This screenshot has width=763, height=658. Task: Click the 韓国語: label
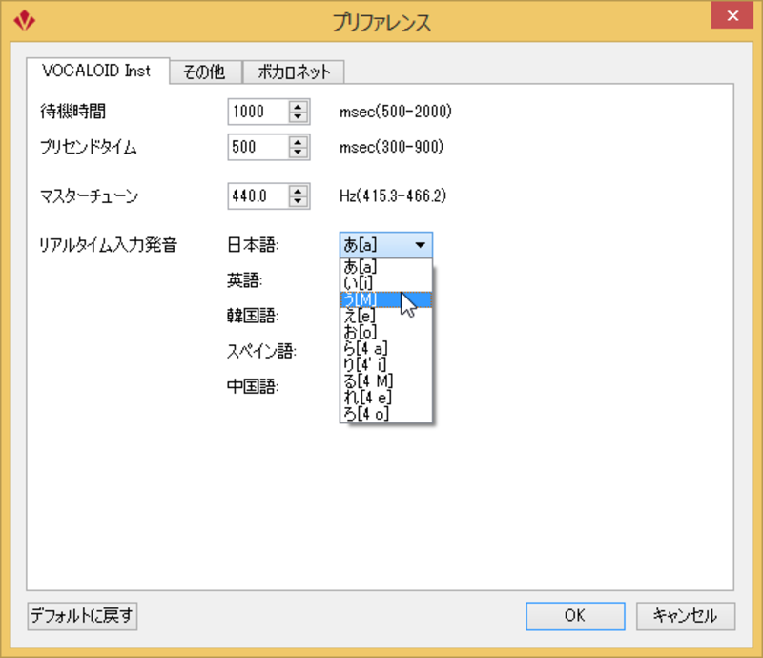coord(253,316)
